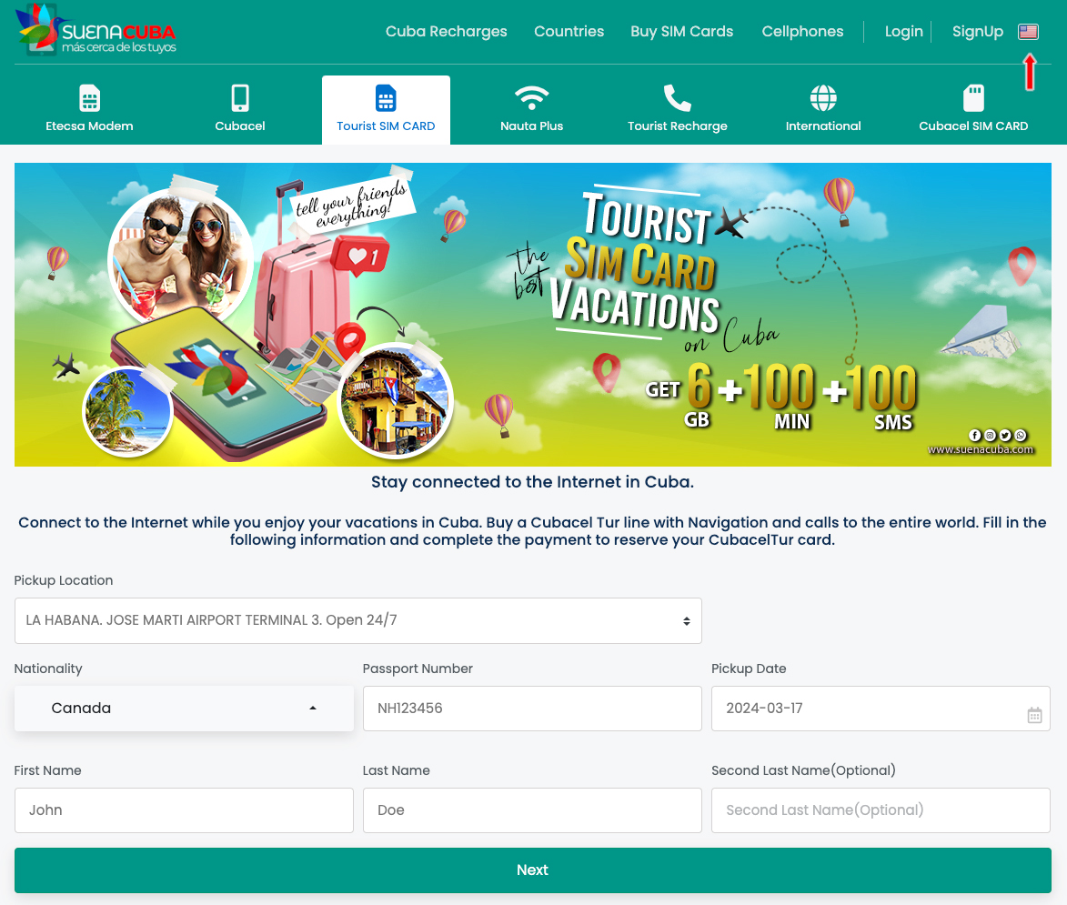The image size is (1067, 905).
Task: Click the Login link
Action: 903,31
